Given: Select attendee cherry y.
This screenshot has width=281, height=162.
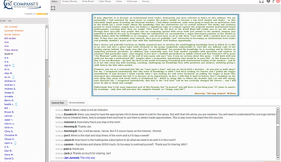Looking at the screenshot, I should [9, 124].
